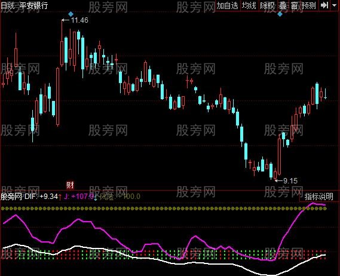Click the red 财 finance marker
This screenshot has width=340, height=276.
(x=70, y=185)
